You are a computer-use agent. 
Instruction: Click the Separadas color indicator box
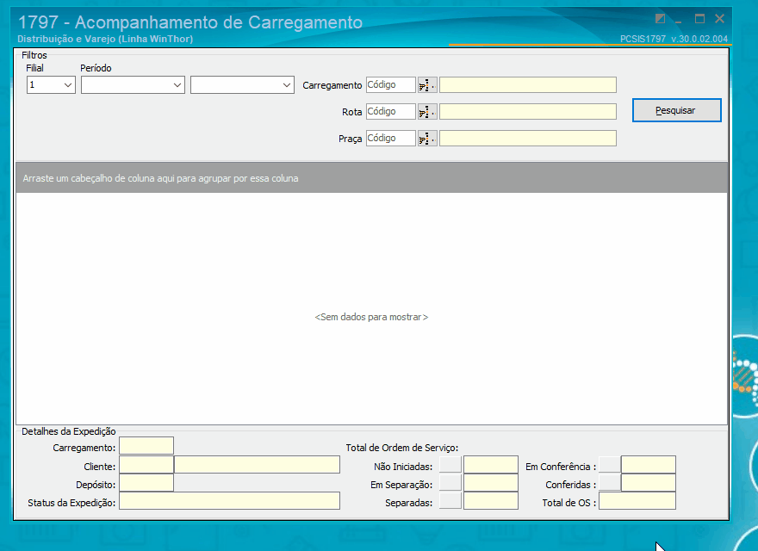click(x=450, y=501)
